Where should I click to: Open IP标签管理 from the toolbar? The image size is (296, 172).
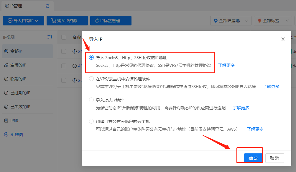coord(111,21)
